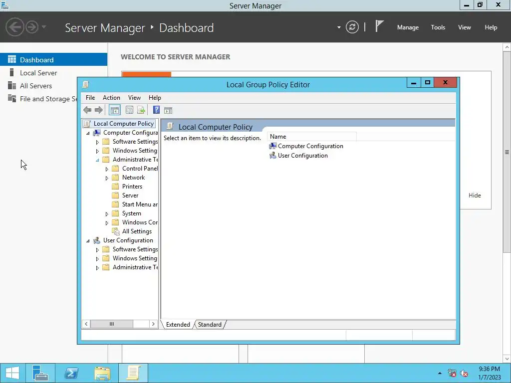Expand the Windows Components tree node
The width and height of the screenshot is (511, 383).
(x=107, y=223)
